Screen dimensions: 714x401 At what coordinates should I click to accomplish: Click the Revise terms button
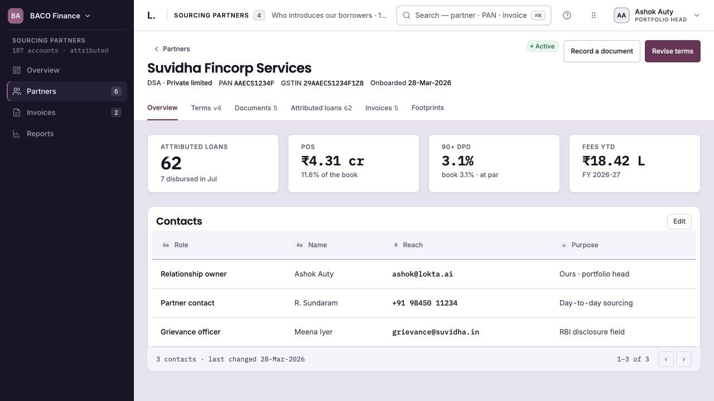point(673,51)
